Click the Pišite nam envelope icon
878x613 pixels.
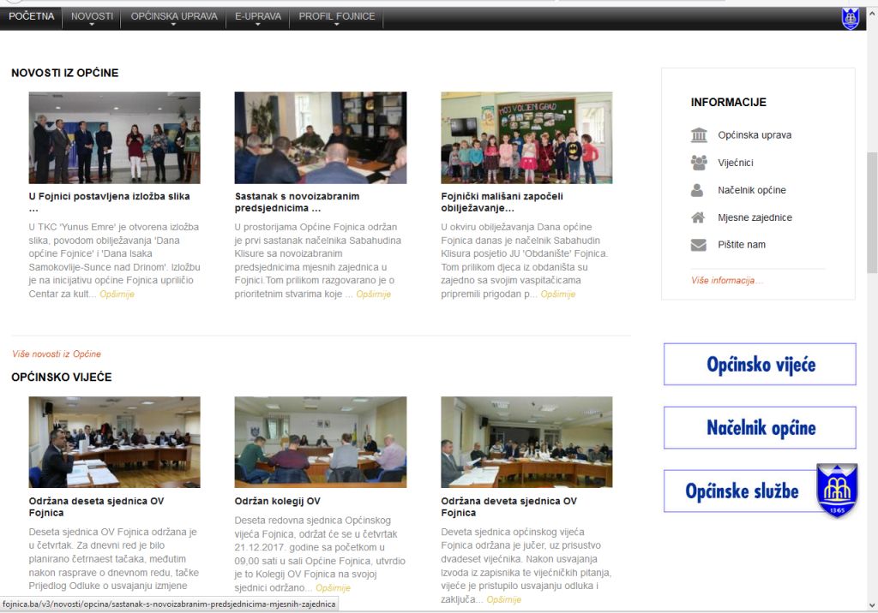pos(699,245)
